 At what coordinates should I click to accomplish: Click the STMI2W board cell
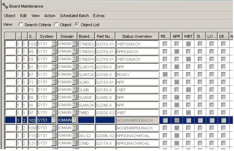coord(86,59)
